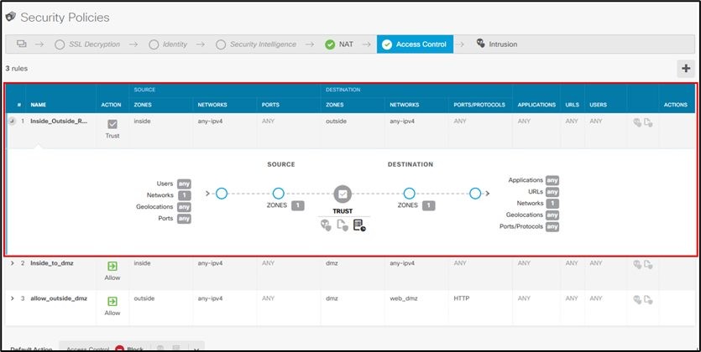Click the Allow action icon for allow_outside_dmz
The image size is (701, 352).
(x=112, y=301)
